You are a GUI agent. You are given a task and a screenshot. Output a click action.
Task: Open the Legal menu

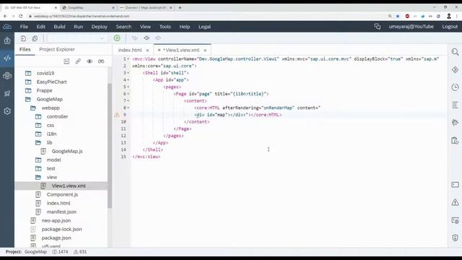click(x=204, y=27)
